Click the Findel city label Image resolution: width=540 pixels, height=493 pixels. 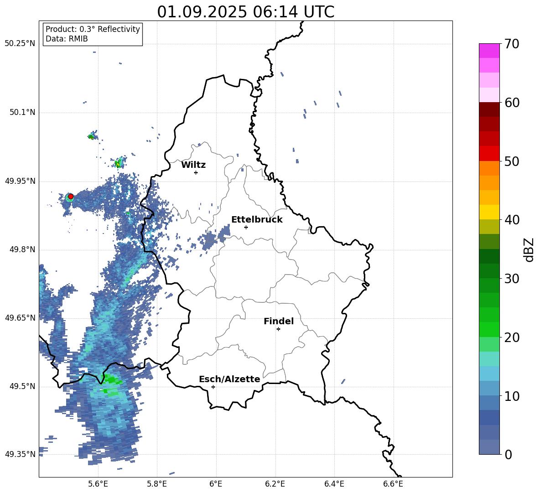click(x=279, y=321)
